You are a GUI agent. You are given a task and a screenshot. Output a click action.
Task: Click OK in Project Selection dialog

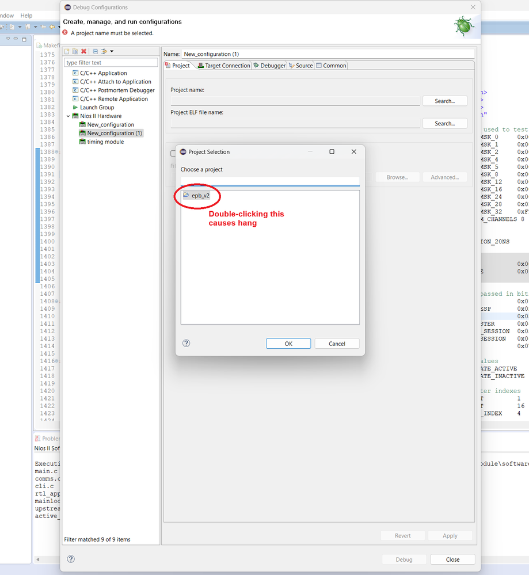(x=288, y=344)
